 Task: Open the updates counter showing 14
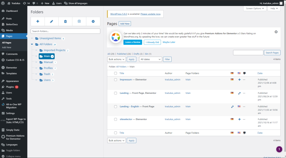click(x=26, y=3)
